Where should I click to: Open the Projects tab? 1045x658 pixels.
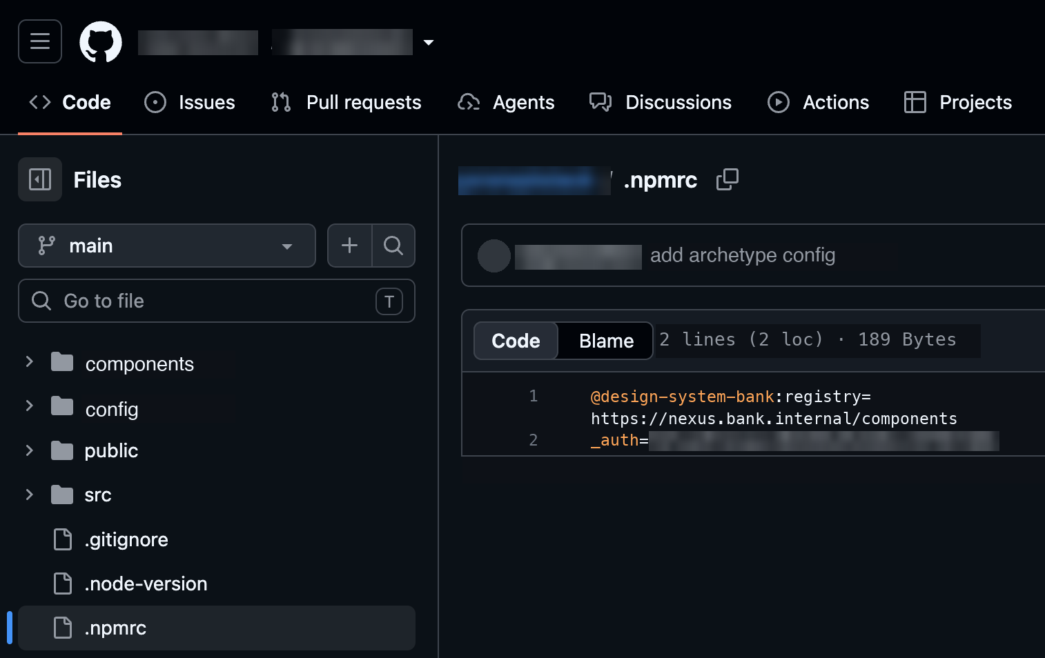click(x=958, y=102)
